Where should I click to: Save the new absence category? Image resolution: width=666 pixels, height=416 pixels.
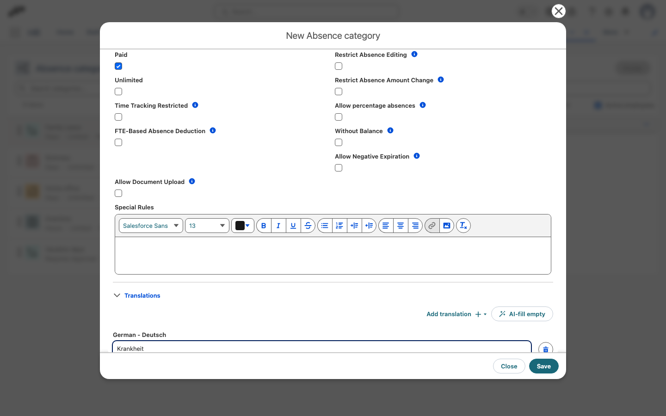tap(544, 366)
